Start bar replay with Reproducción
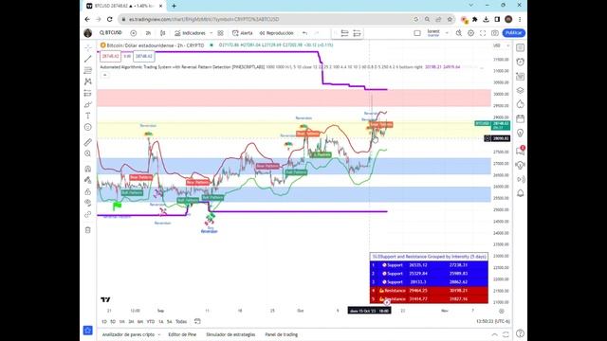Screen dimensions: 607x341 click(276, 33)
